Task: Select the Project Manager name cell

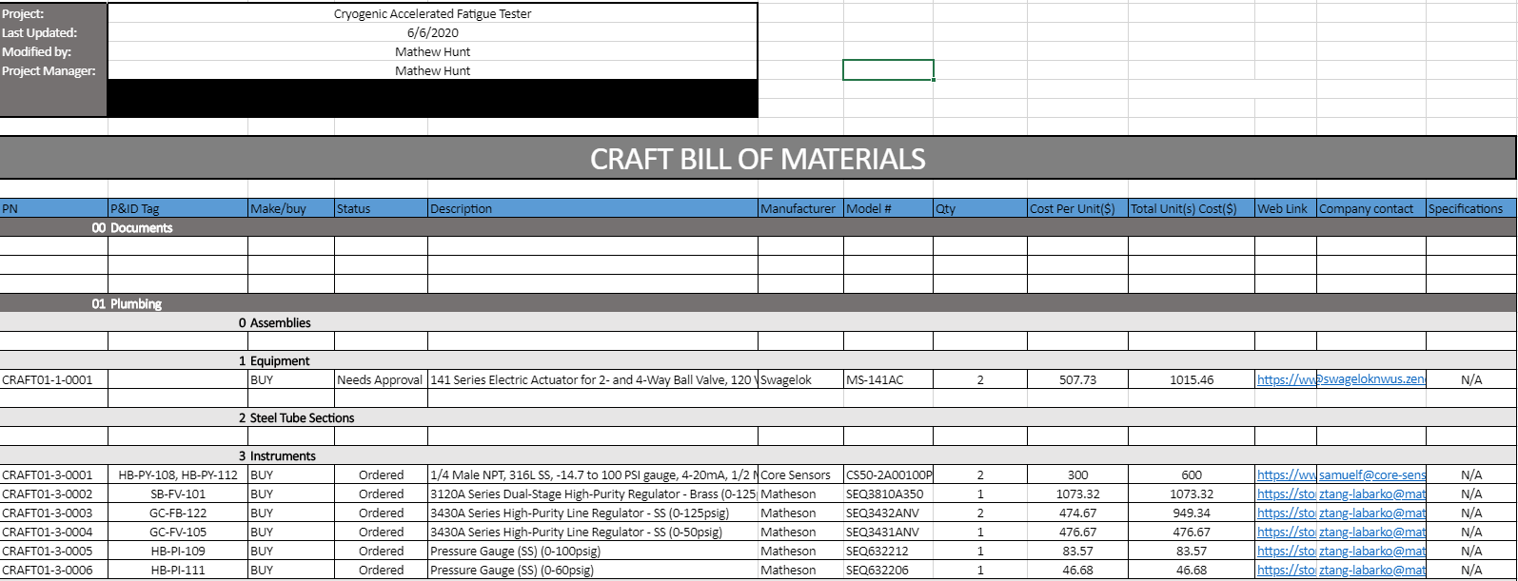Action: 432,70
